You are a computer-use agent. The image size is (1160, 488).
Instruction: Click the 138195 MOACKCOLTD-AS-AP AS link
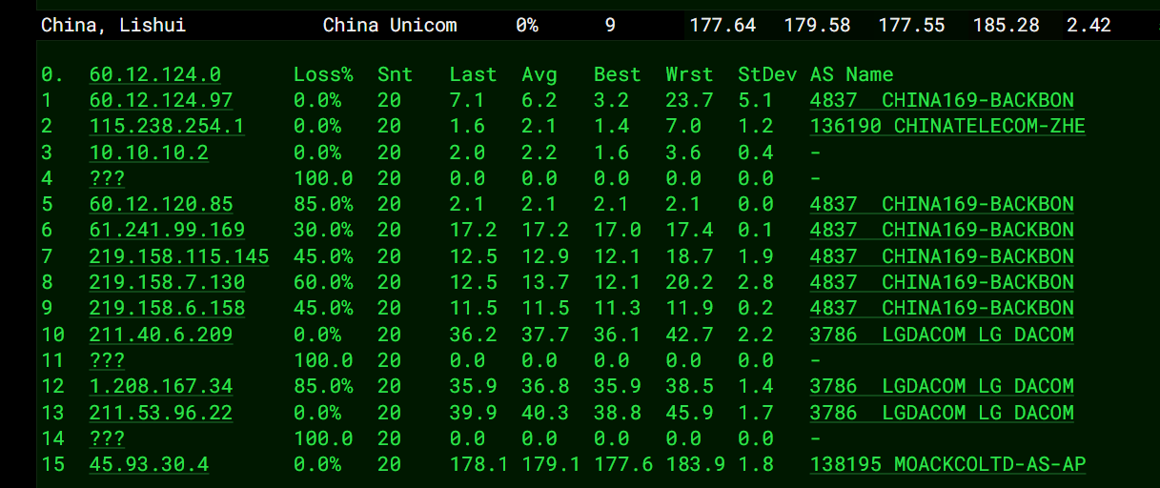click(x=947, y=464)
